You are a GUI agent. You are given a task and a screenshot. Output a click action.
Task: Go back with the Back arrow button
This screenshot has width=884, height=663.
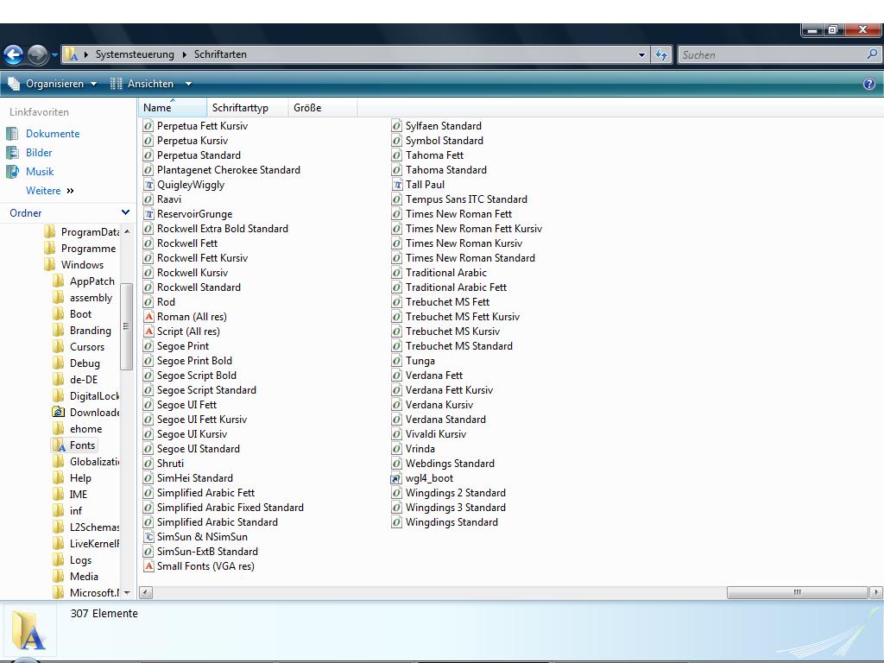pyautogui.click(x=14, y=54)
